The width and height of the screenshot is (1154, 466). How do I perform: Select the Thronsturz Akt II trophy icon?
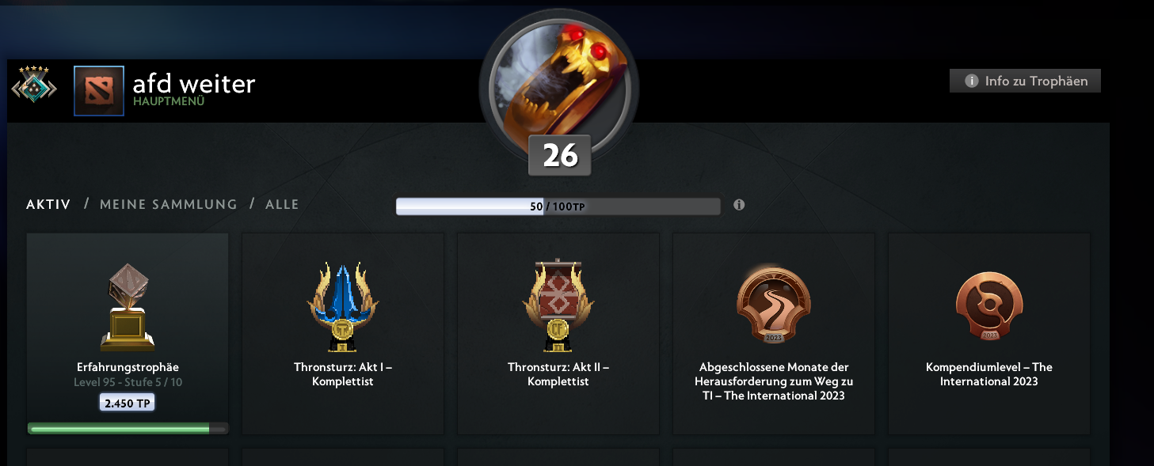[558, 305]
